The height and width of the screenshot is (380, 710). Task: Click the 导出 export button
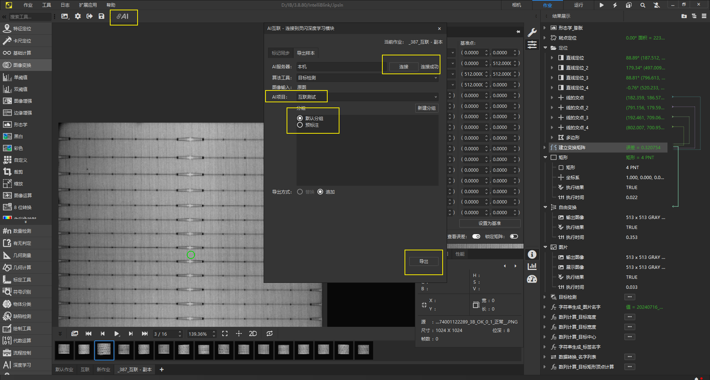(x=424, y=261)
